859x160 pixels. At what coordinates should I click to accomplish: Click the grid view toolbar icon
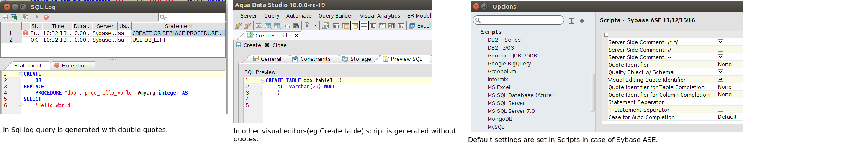[x=364, y=26]
